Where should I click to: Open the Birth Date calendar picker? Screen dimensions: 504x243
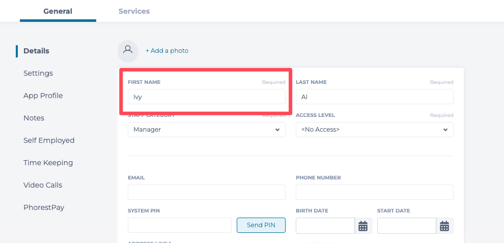point(363,226)
